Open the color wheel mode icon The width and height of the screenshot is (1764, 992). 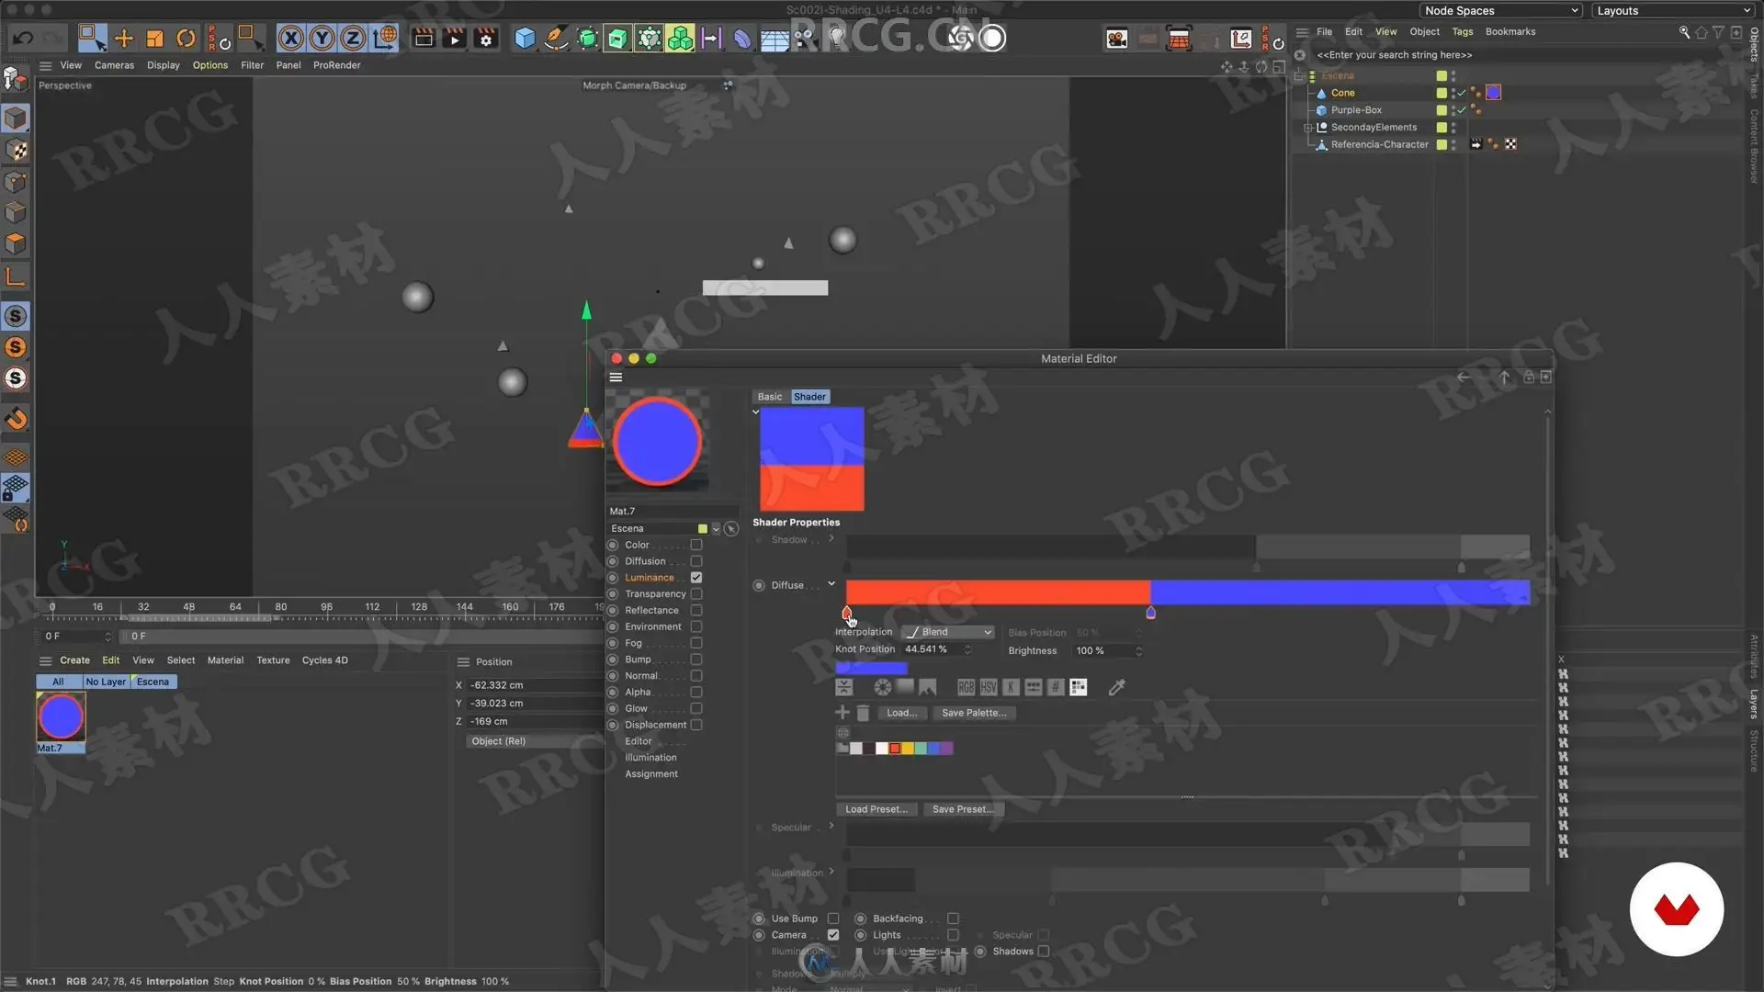point(882,687)
